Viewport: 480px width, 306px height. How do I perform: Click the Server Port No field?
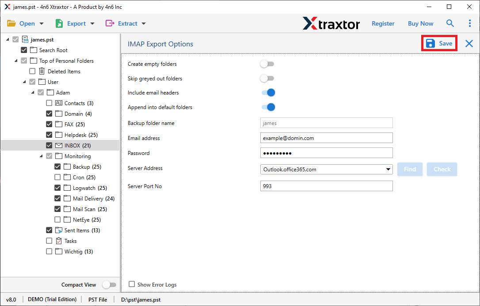click(x=326, y=186)
